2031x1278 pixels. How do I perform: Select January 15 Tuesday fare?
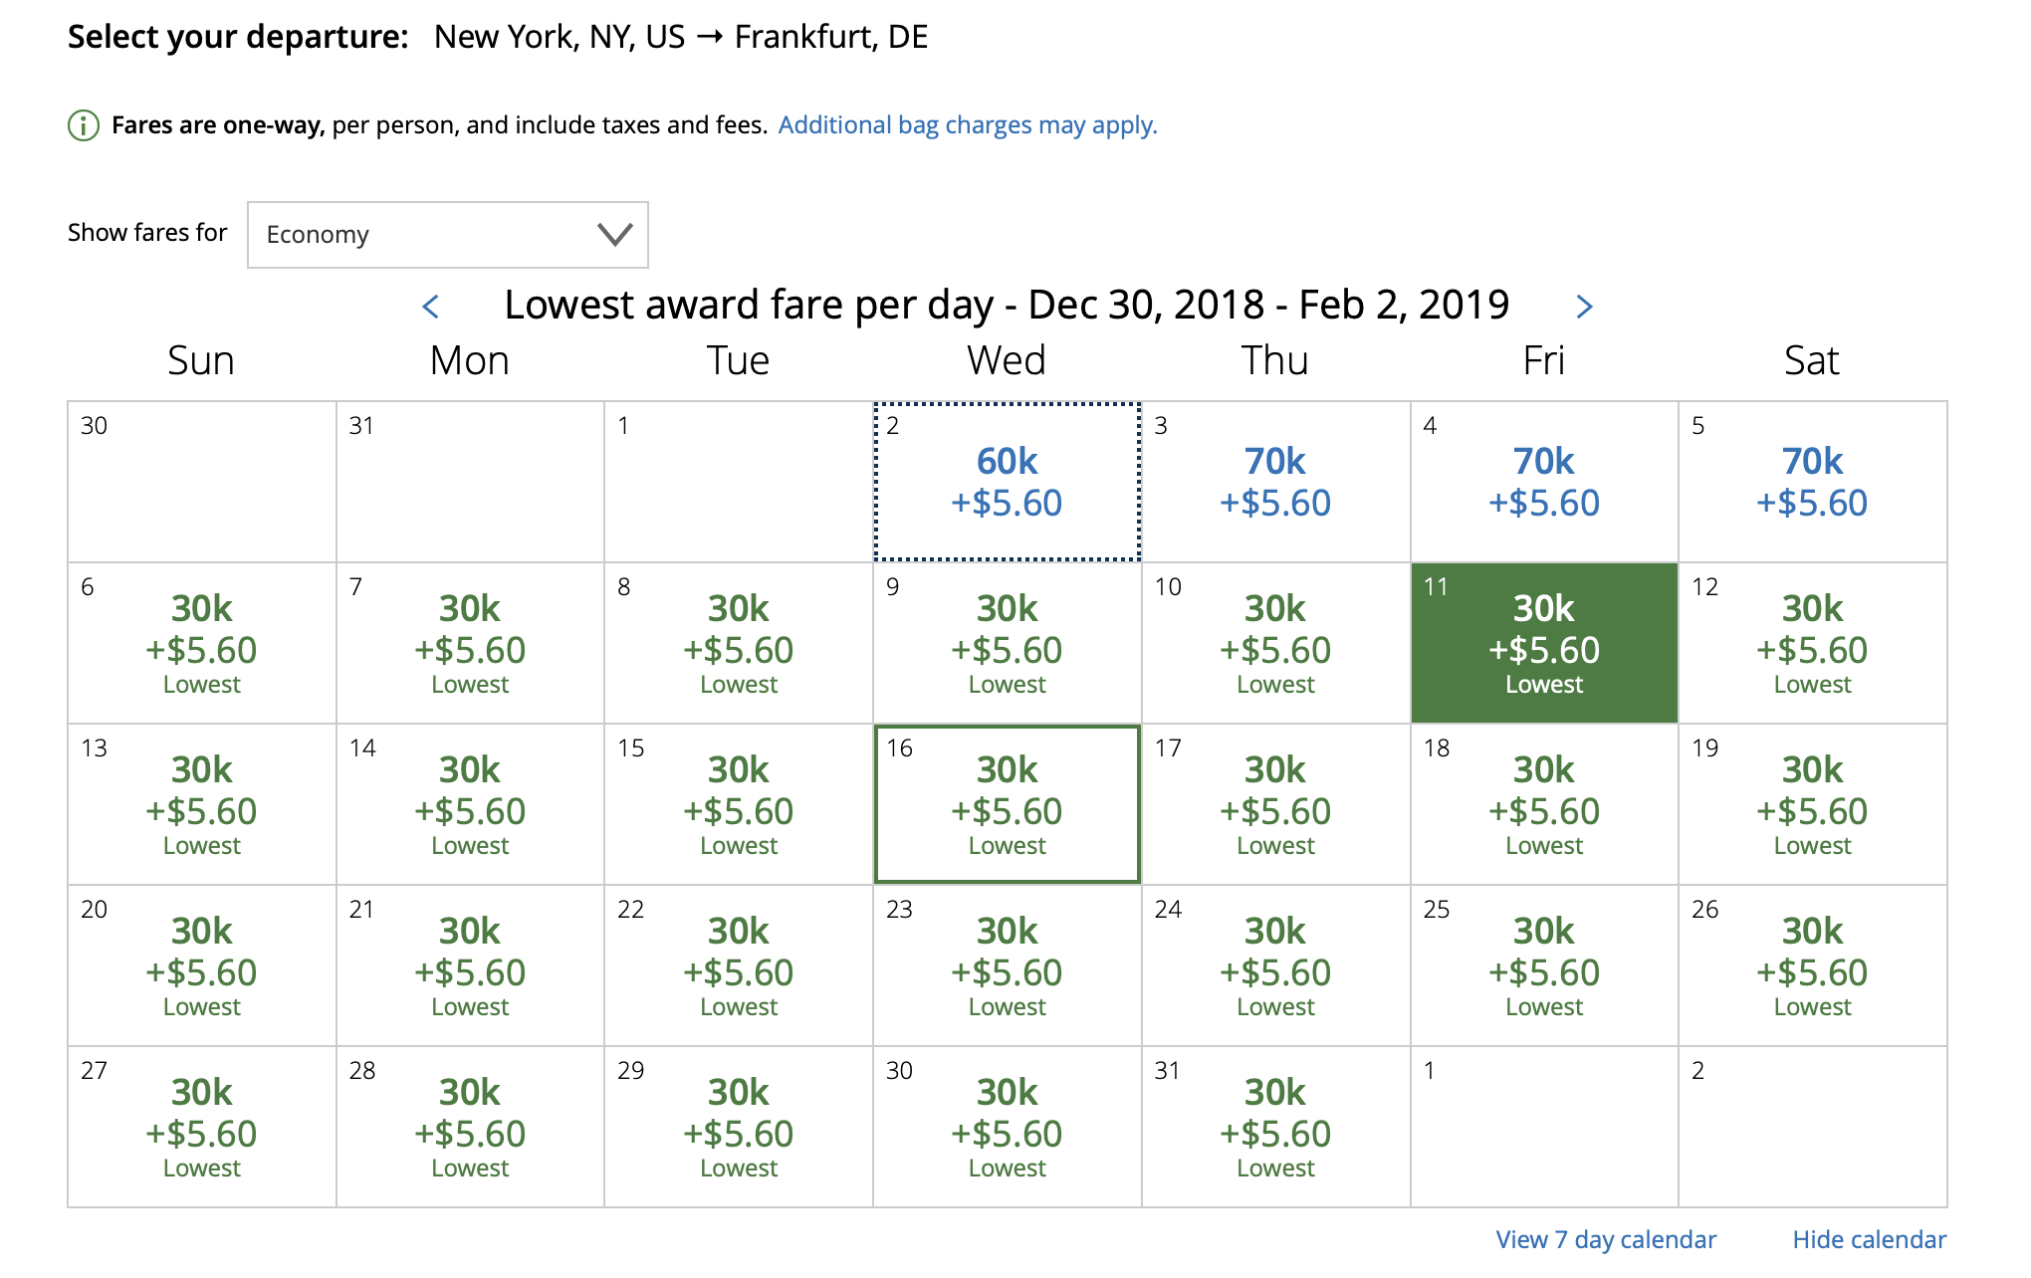(x=739, y=804)
